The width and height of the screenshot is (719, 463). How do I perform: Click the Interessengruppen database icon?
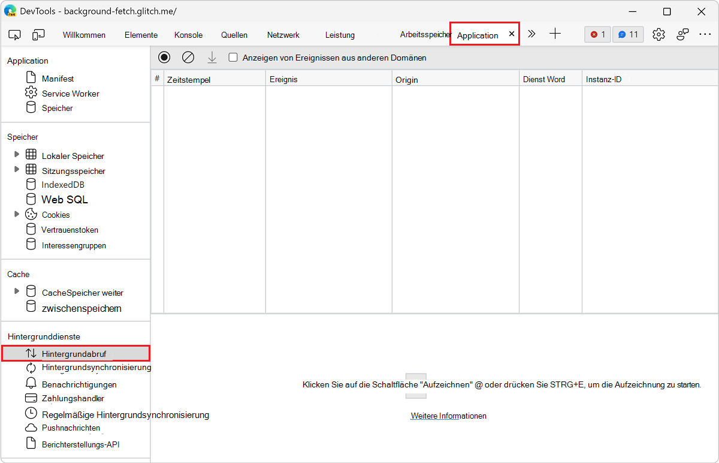(x=31, y=245)
